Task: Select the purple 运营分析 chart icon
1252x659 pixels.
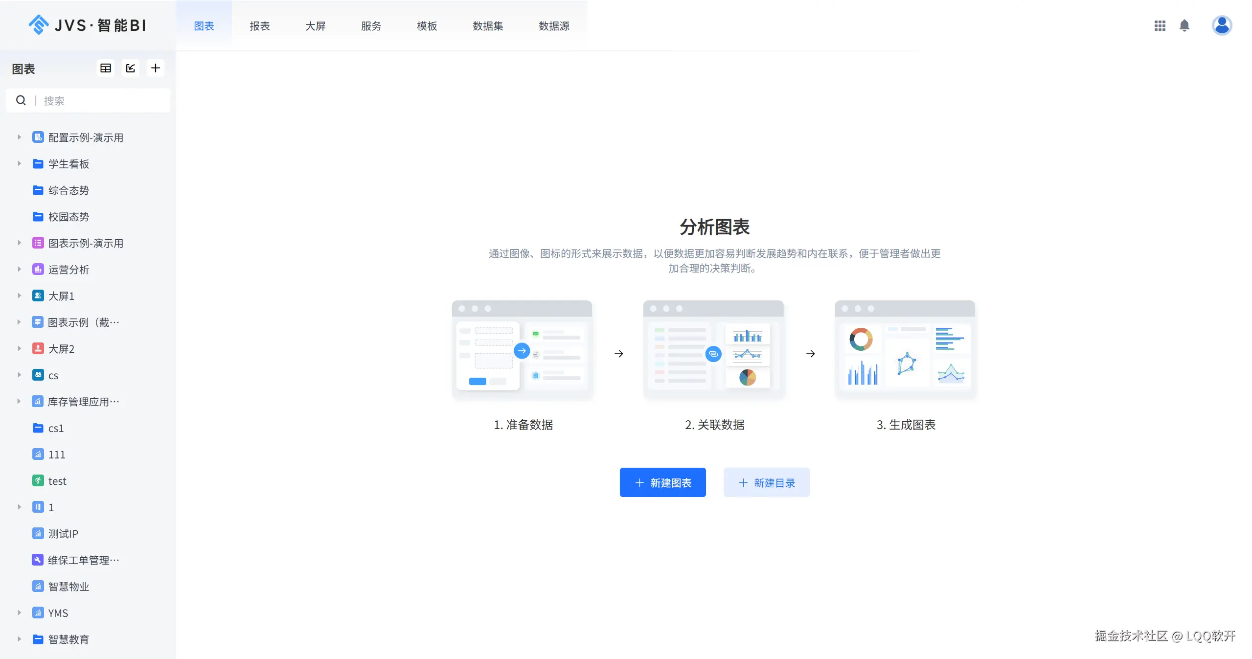Action: [x=38, y=269]
